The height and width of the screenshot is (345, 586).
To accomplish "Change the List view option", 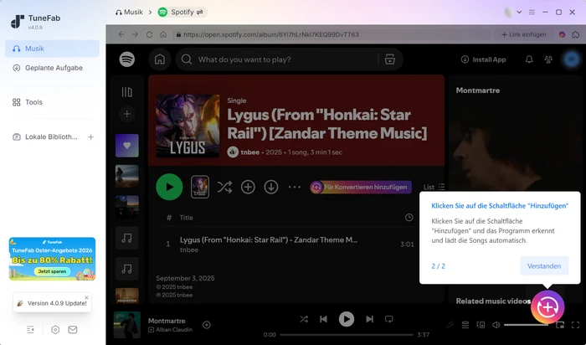I will 434,187.
